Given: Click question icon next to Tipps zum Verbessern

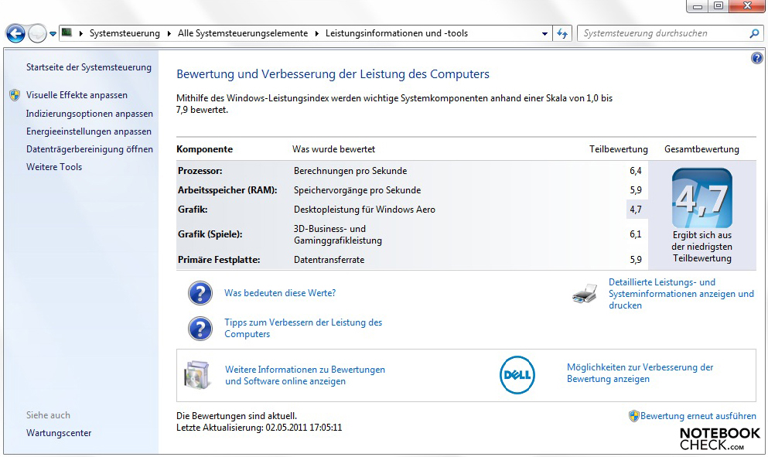Looking at the screenshot, I should click(x=200, y=328).
